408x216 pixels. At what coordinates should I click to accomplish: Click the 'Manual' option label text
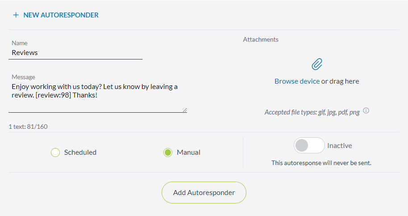click(x=188, y=152)
